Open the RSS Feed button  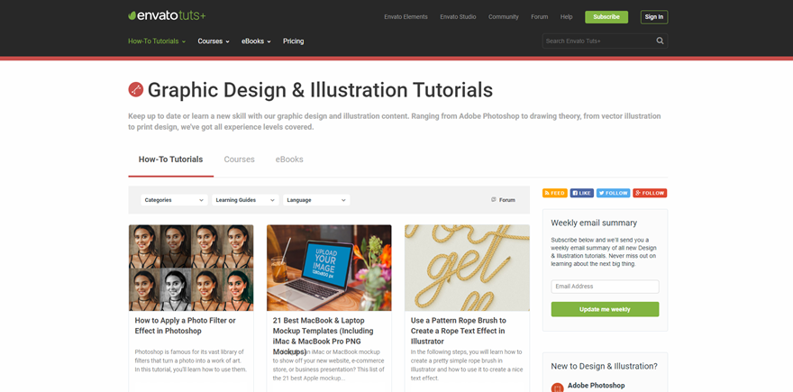click(555, 193)
